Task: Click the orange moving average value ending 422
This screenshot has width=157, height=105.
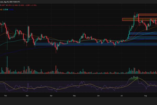Action: (x=1, y=10)
